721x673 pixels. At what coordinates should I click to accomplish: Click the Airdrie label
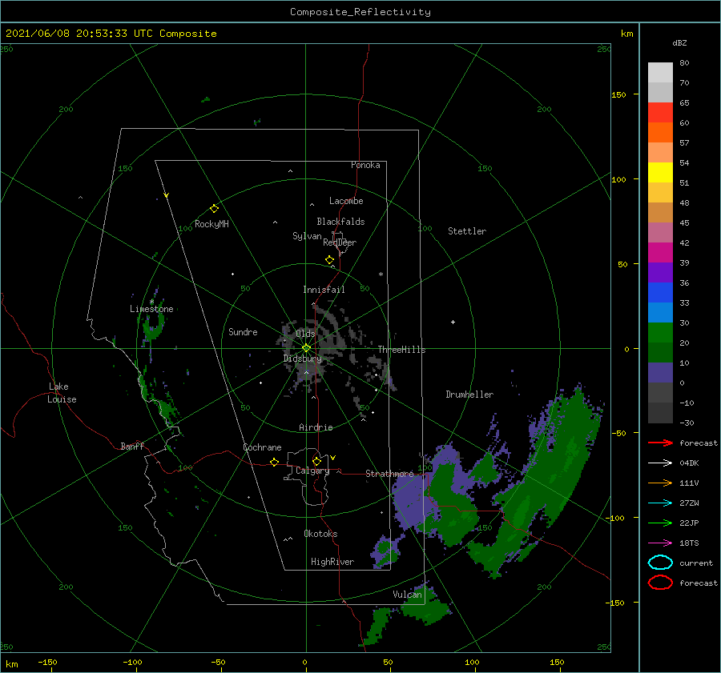(316, 427)
